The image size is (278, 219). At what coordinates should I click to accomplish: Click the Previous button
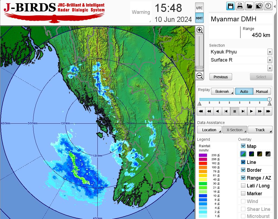pyautogui.click(x=221, y=77)
